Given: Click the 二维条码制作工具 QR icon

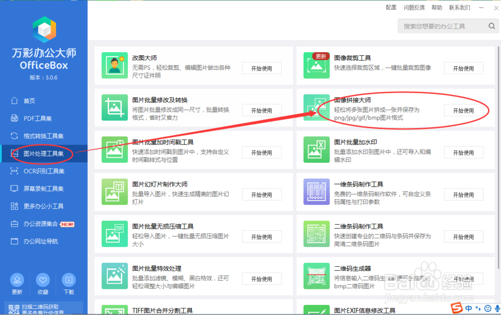Looking at the screenshot, I should point(316,234).
